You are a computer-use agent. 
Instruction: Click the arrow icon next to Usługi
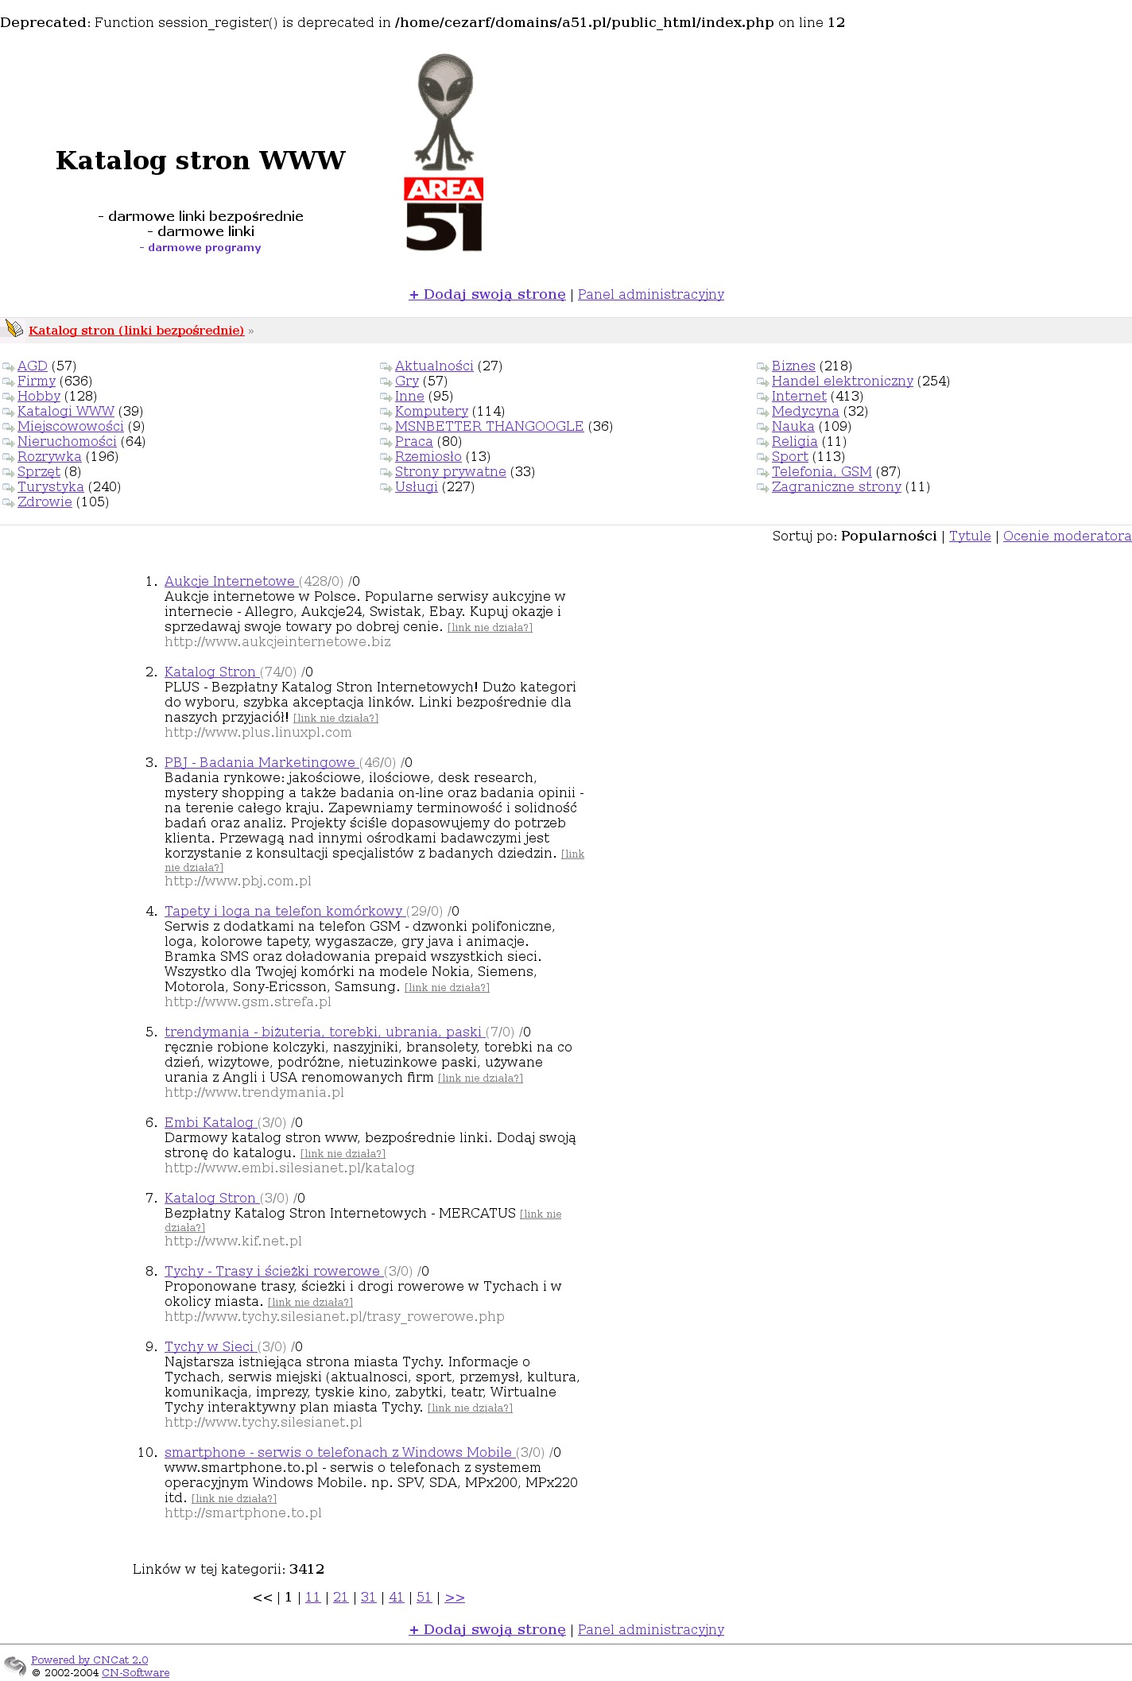click(386, 488)
